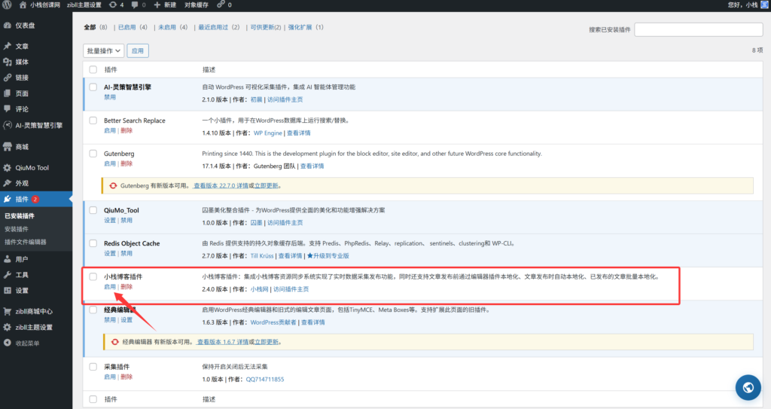Open QiuMo Tool sidebar menu
The width and height of the screenshot is (771, 409).
[x=32, y=168]
